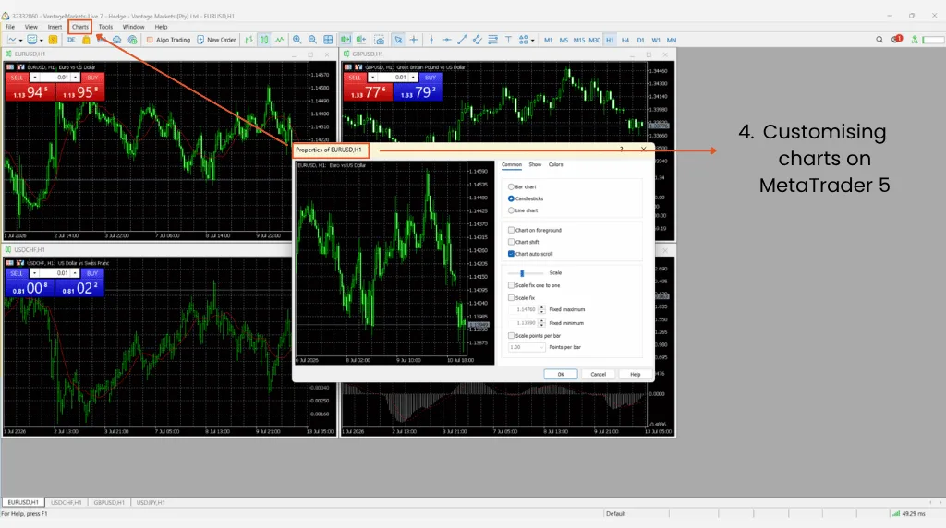Decrease GBPUSD lot volume arrow

pos(372,78)
